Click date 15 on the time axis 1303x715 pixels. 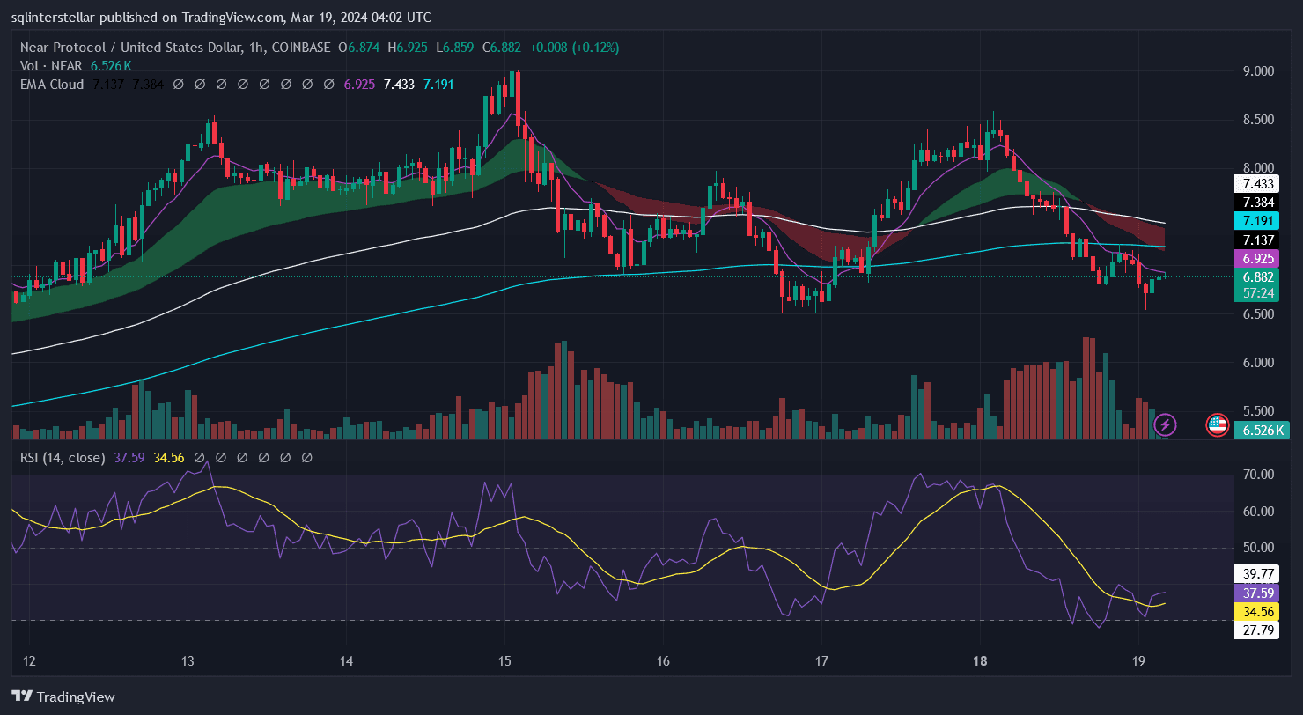pos(504,661)
